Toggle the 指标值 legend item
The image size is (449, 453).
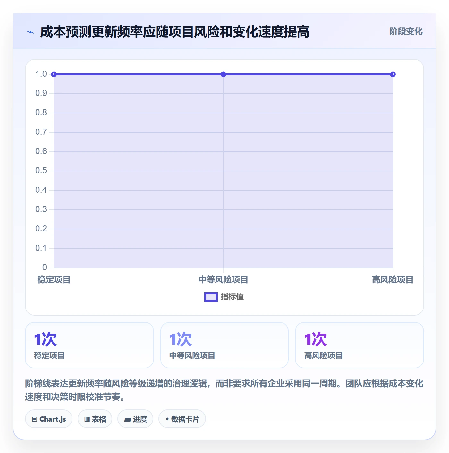[x=224, y=297]
